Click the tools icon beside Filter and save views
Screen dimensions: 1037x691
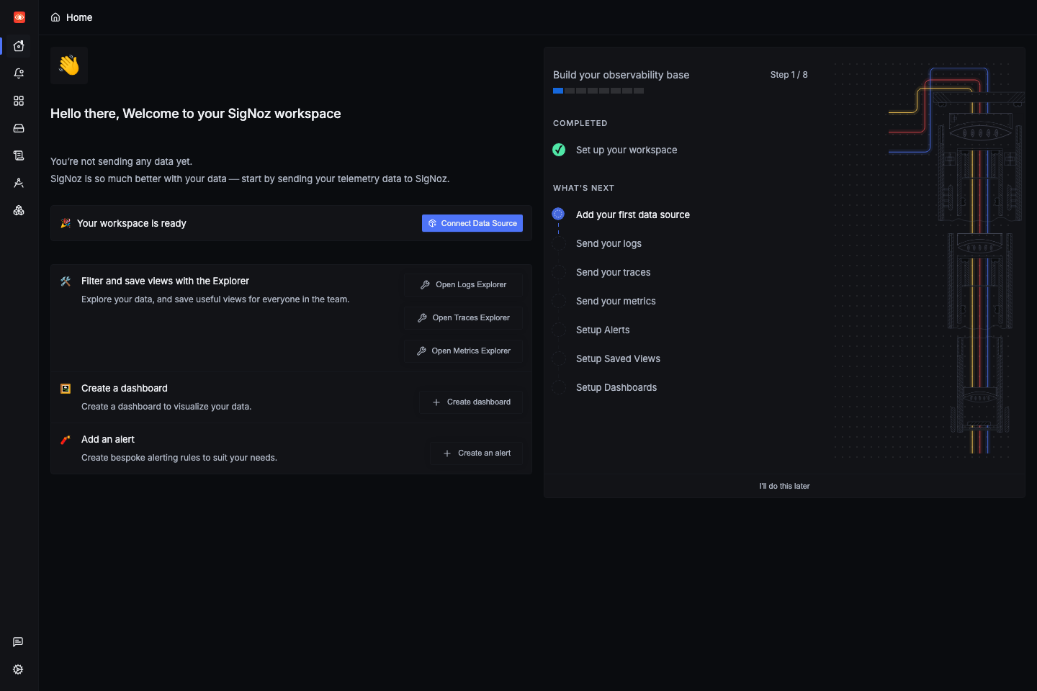pyautogui.click(x=66, y=281)
